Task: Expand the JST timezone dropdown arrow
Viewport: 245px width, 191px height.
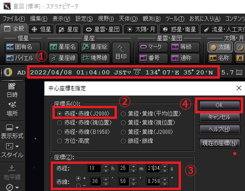Action: 129,73
